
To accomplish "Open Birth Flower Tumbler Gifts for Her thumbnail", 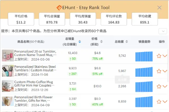I will click(8, 101).
